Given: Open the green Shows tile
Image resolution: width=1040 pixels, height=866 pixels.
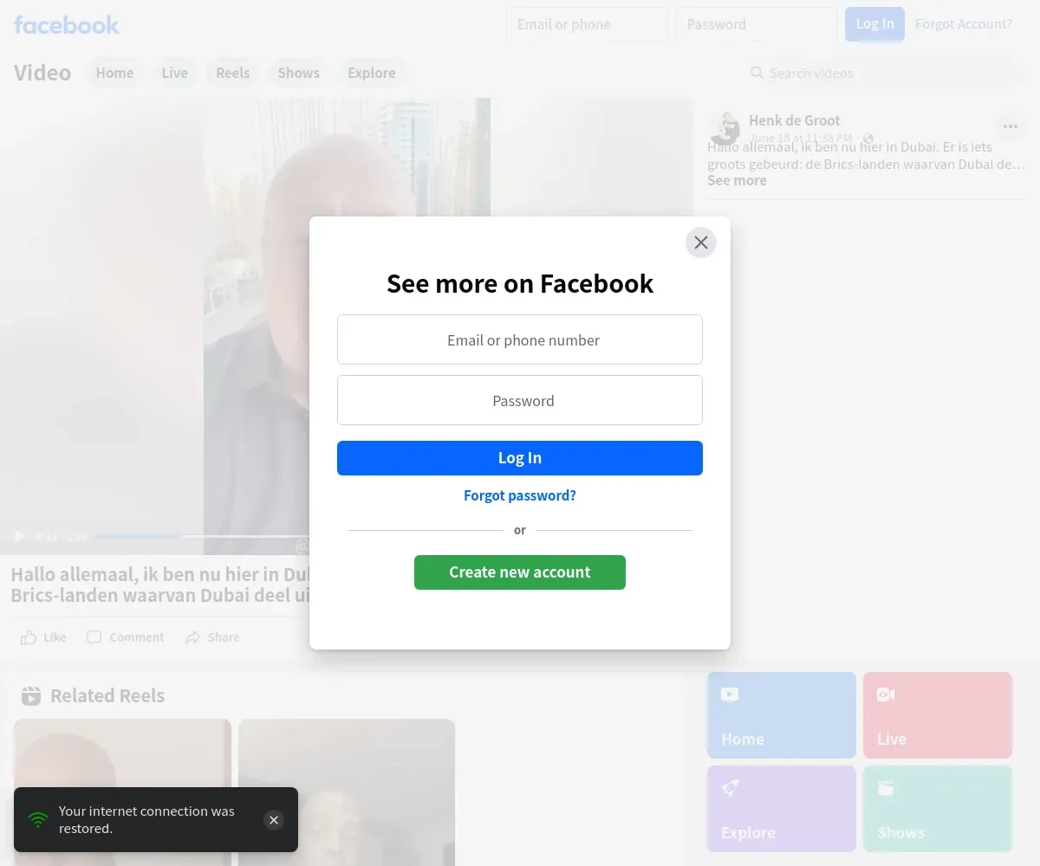Looking at the screenshot, I should coord(938,809).
